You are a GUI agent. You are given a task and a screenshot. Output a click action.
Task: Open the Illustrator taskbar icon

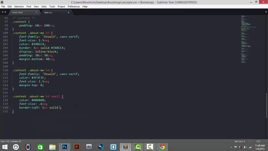77,147
